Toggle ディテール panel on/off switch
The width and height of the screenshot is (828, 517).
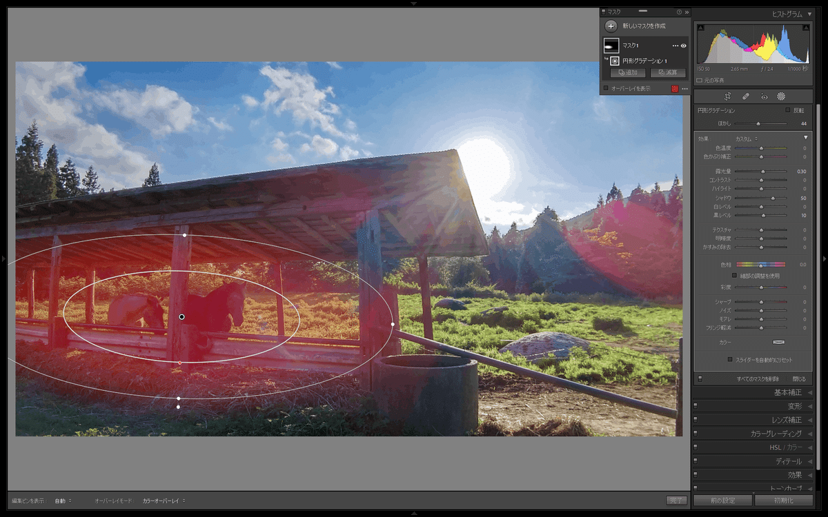click(x=696, y=461)
